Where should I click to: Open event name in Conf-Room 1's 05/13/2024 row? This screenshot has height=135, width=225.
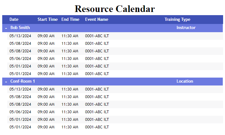click(97, 89)
